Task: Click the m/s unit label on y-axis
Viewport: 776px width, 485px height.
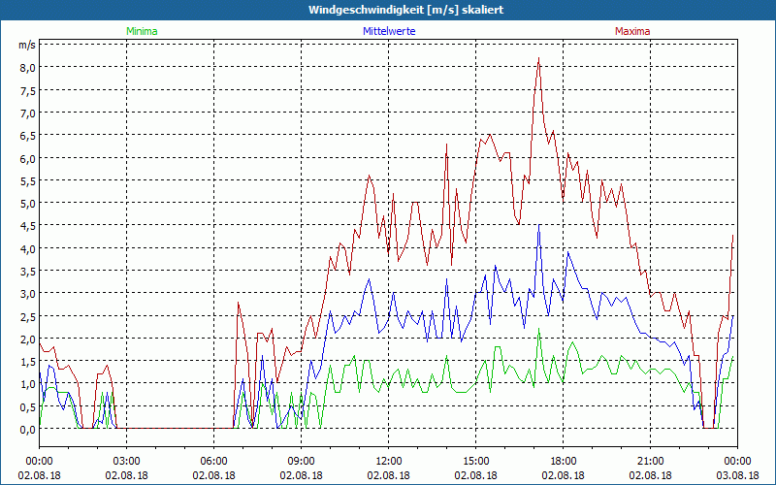Action: point(27,45)
